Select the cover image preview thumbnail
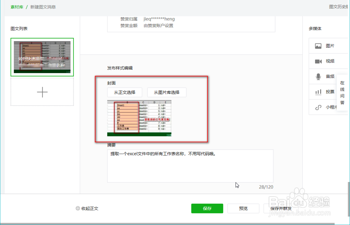The image size is (350, 225). [x=139, y=118]
